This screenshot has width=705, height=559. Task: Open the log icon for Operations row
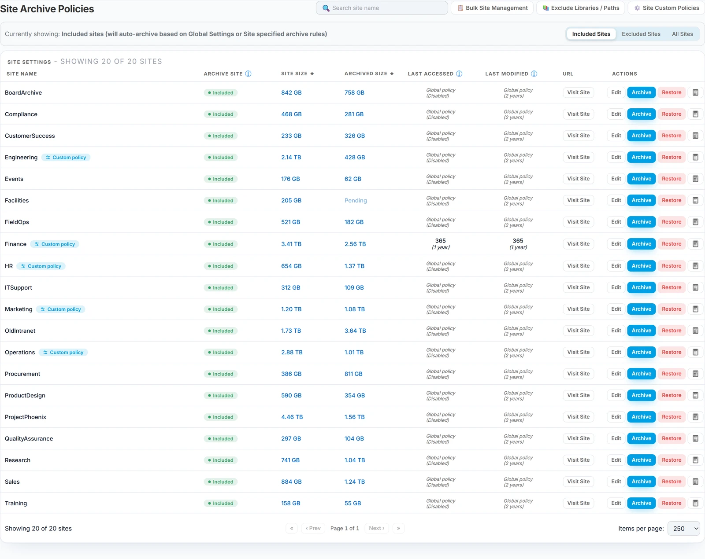coord(695,352)
